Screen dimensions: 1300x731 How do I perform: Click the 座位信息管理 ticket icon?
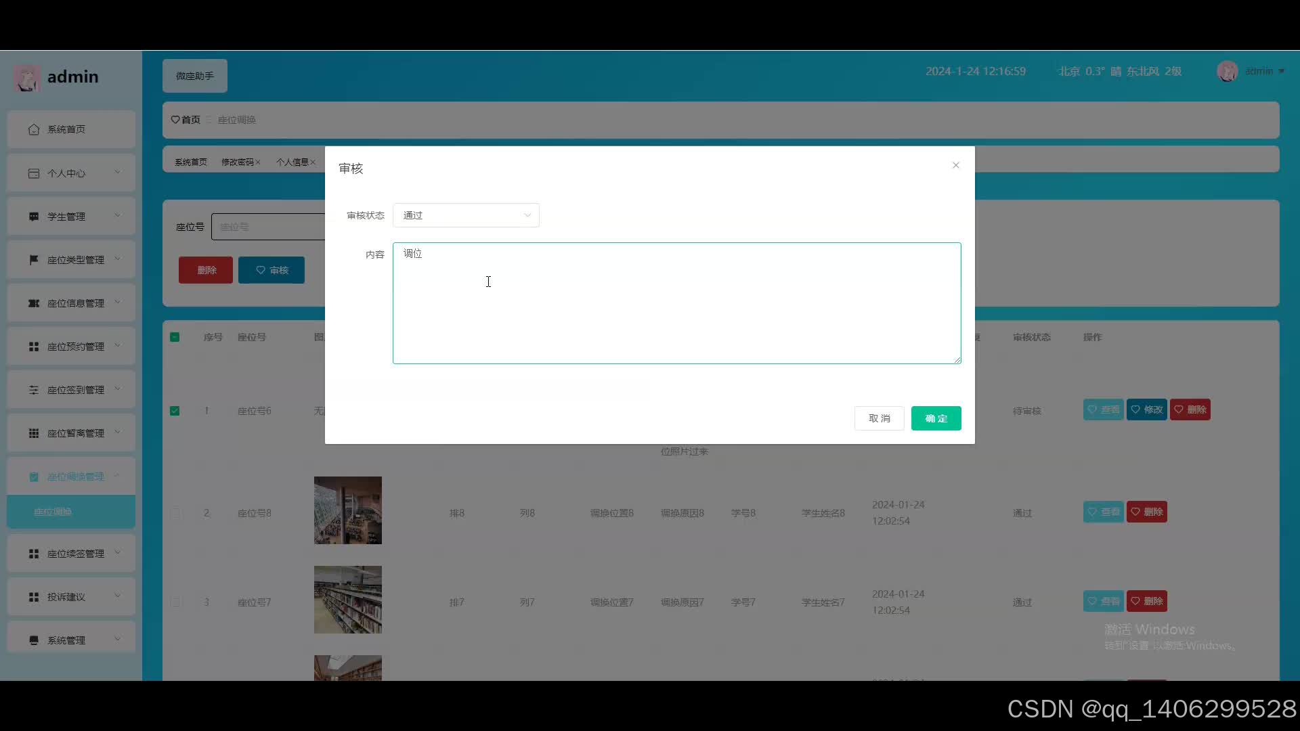(x=34, y=303)
